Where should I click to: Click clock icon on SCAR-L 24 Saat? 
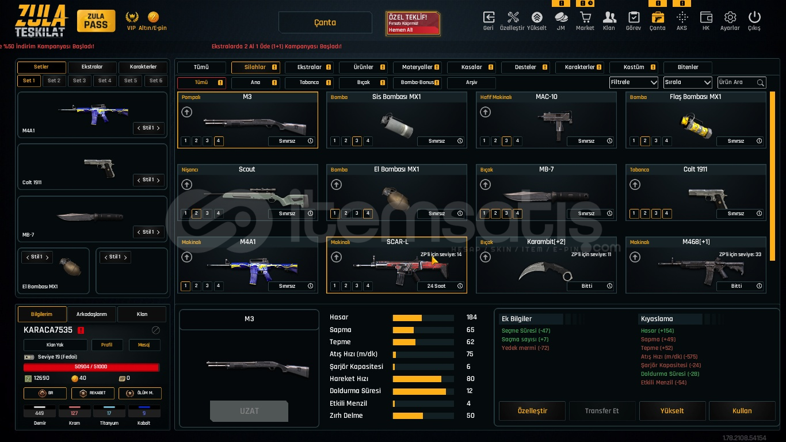coord(460,286)
